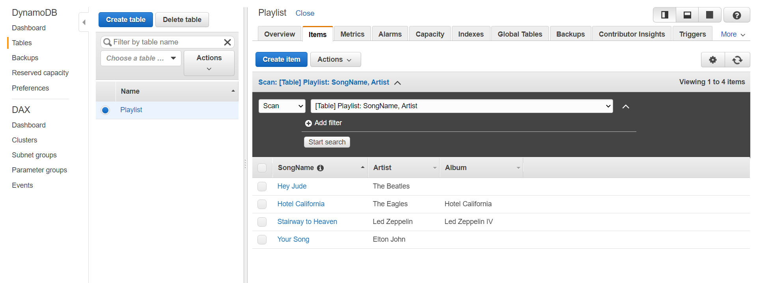Click the Delete table button
Image resolution: width=757 pixels, height=283 pixels.
(x=182, y=20)
